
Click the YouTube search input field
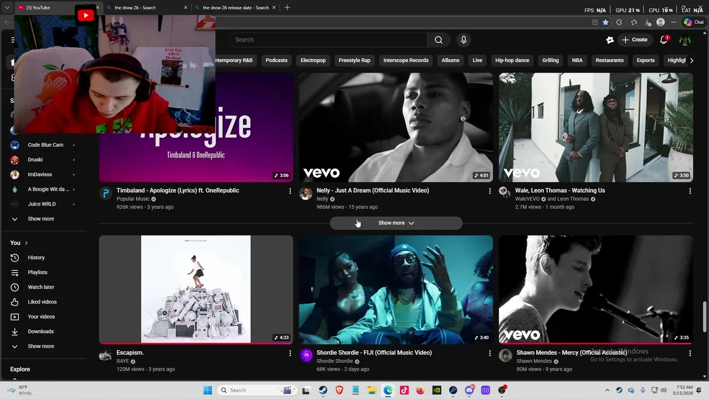pyautogui.click(x=328, y=40)
